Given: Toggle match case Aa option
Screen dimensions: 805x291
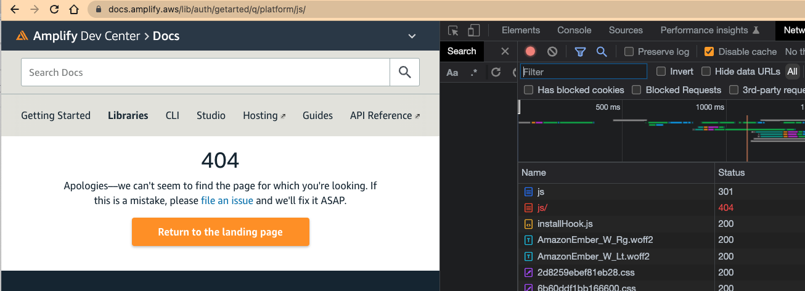Looking at the screenshot, I should [x=452, y=72].
